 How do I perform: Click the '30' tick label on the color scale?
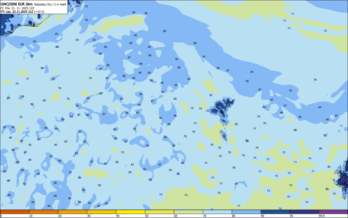click(x=89, y=216)
